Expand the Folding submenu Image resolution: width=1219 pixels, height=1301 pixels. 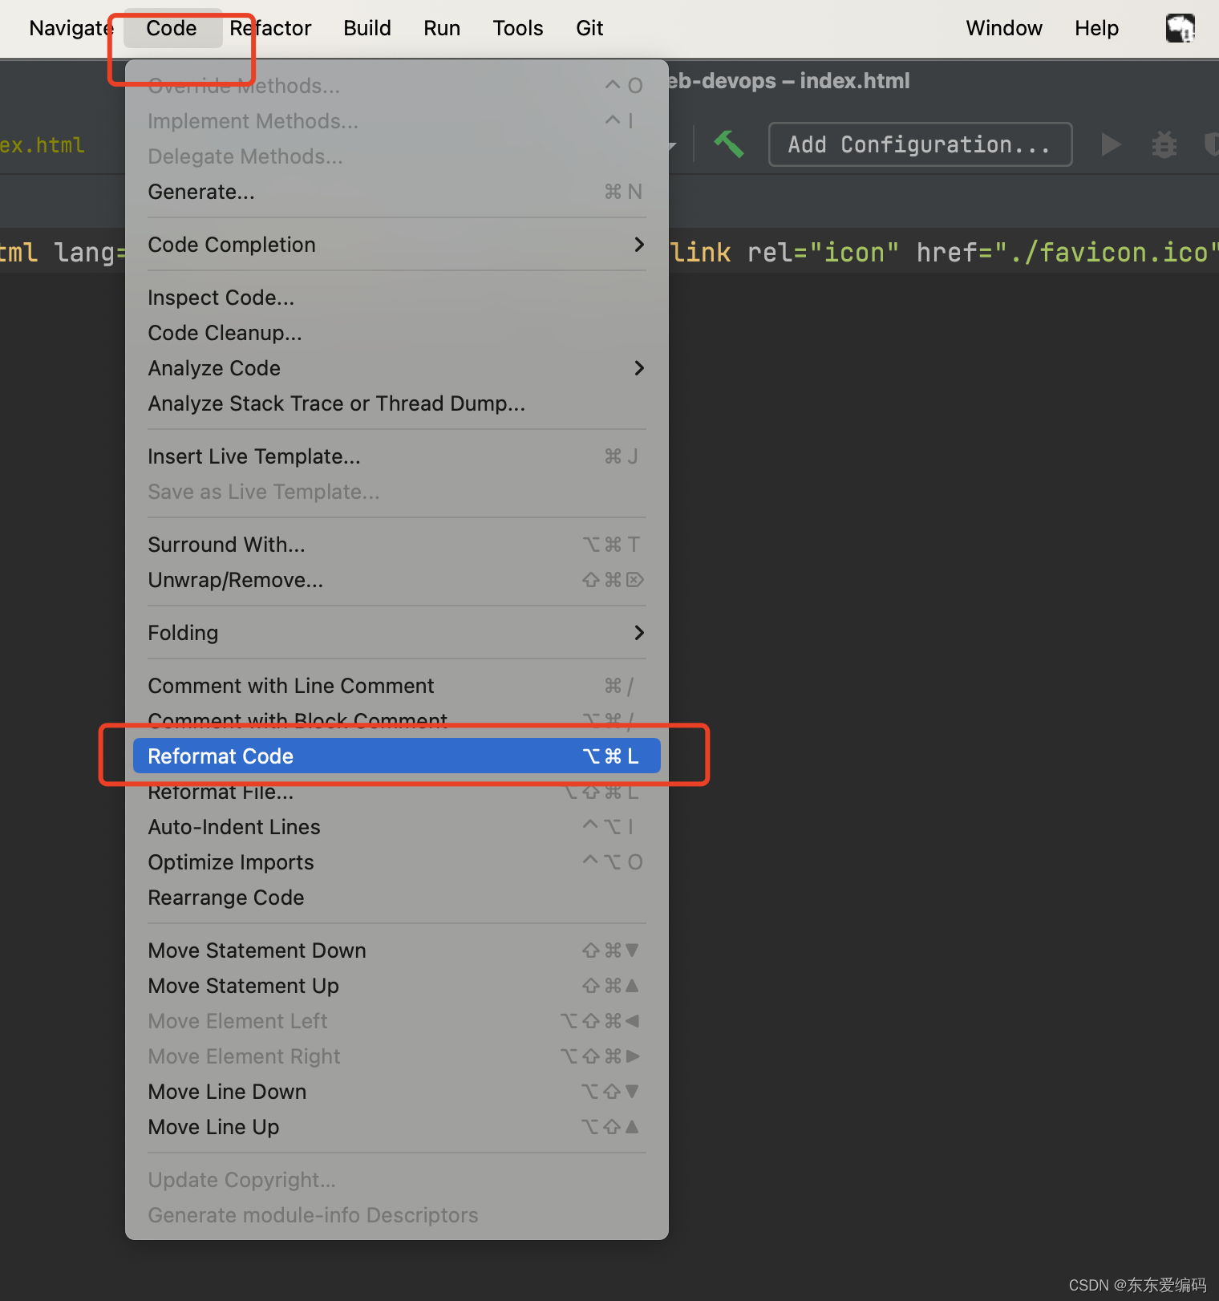[396, 633]
